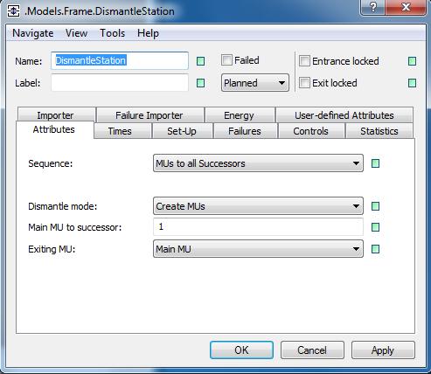The width and height of the screenshot is (431, 374).
Task: Switch to the Failures tab
Action: [x=245, y=131]
